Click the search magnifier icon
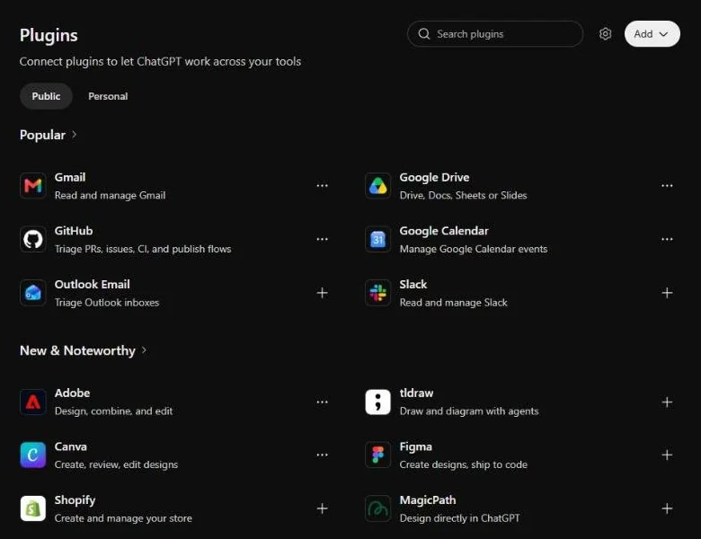The height and width of the screenshot is (539, 701). [x=424, y=34]
